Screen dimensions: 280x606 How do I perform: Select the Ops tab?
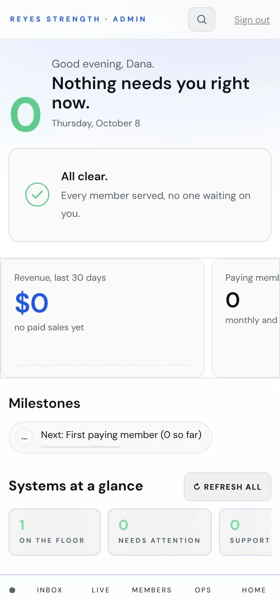point(203,590)
